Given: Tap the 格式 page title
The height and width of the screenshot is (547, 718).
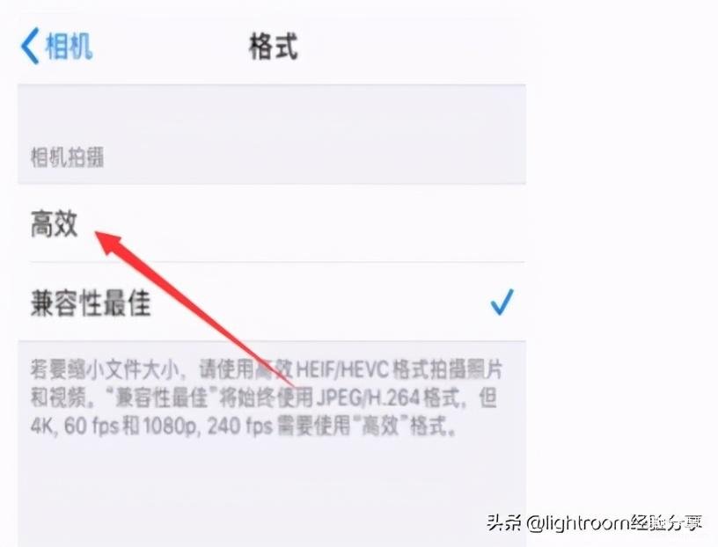Looking at the screenshot, I should click(274, 47).
